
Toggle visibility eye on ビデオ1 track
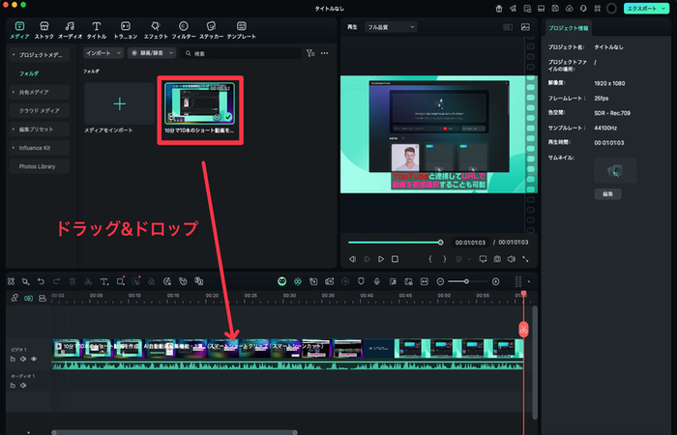[x=33, y=358]
